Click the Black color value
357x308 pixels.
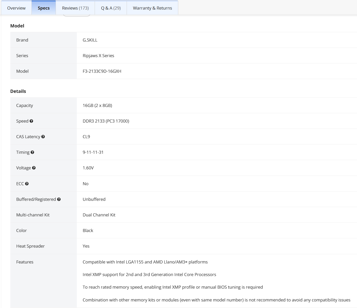coord(88,230)
